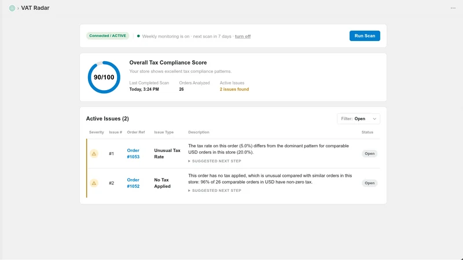Click Open status badge for issue #1
Image resolution: width=463 pixels, height=260 pixels.
pyautogui.click(x=369, y=154)
